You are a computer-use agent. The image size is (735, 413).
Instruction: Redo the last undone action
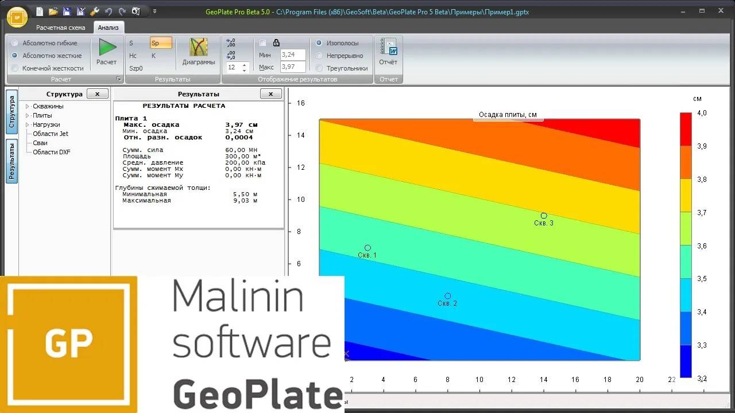point(122,11)
